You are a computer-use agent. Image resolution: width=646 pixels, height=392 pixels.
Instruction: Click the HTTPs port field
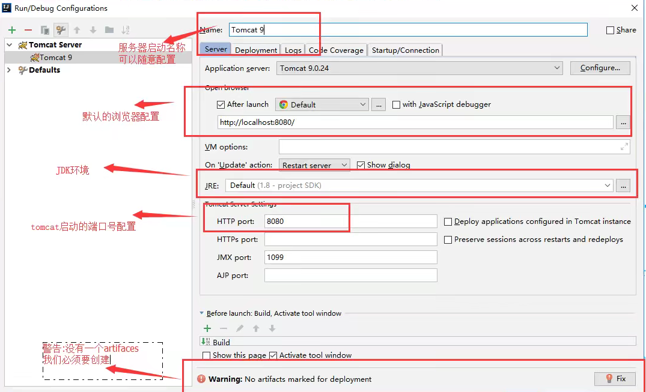350,240
